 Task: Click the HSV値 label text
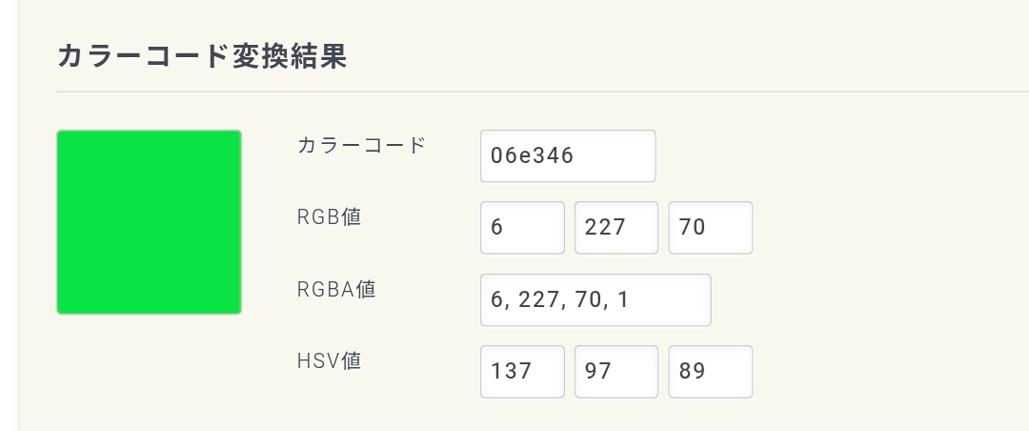coord(329,361)
